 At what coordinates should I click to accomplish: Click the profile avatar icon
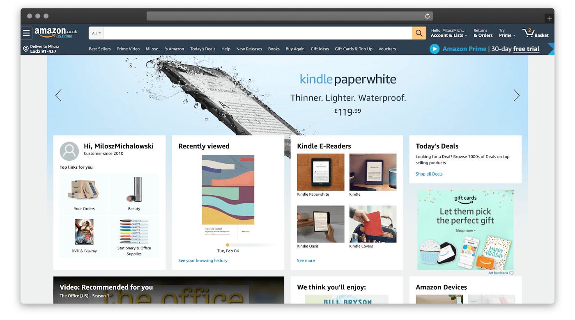pos(69,151)
